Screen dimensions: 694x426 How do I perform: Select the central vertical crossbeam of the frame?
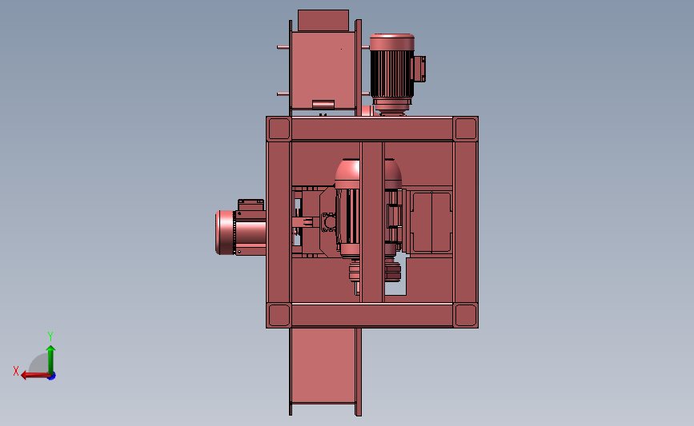[x=372, y=222]
